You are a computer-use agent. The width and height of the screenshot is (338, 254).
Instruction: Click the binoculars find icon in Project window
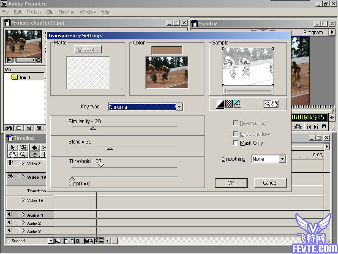[x=8, y=127]
